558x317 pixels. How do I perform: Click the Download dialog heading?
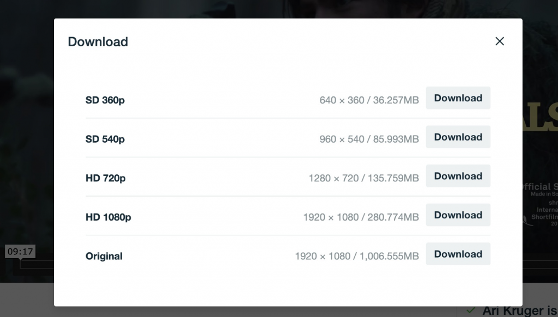98,41
